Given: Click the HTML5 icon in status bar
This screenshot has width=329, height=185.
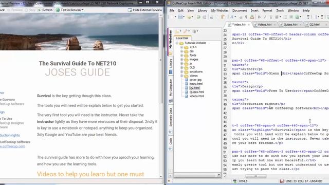Looking at the screenshot, I should [235, 181].
